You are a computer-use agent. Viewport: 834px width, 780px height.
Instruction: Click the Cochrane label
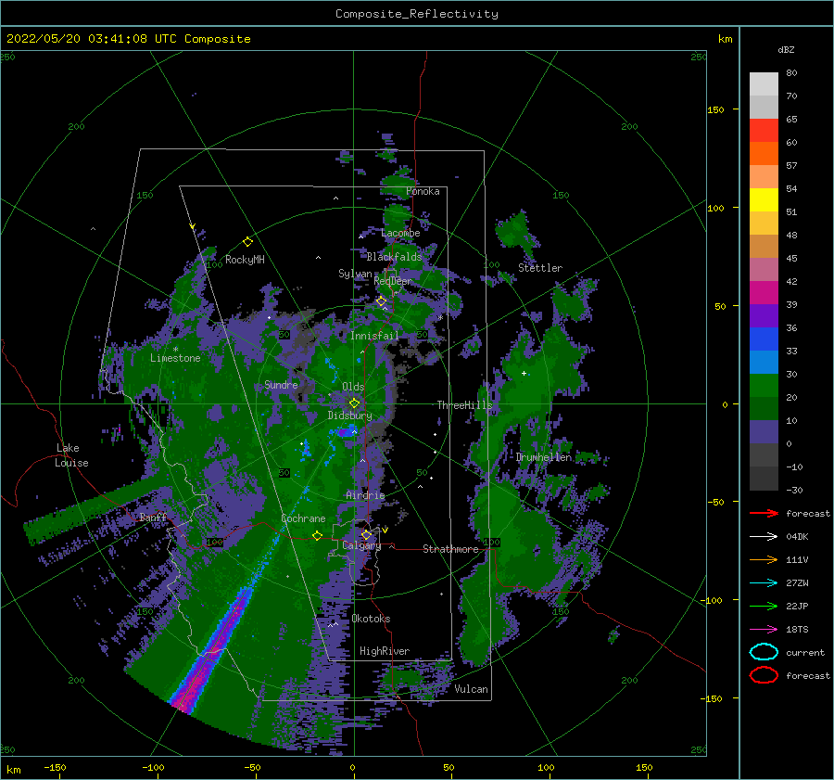coord(303,518)
